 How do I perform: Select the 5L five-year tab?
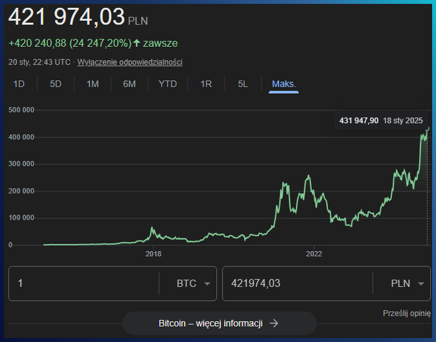point(243,84)
